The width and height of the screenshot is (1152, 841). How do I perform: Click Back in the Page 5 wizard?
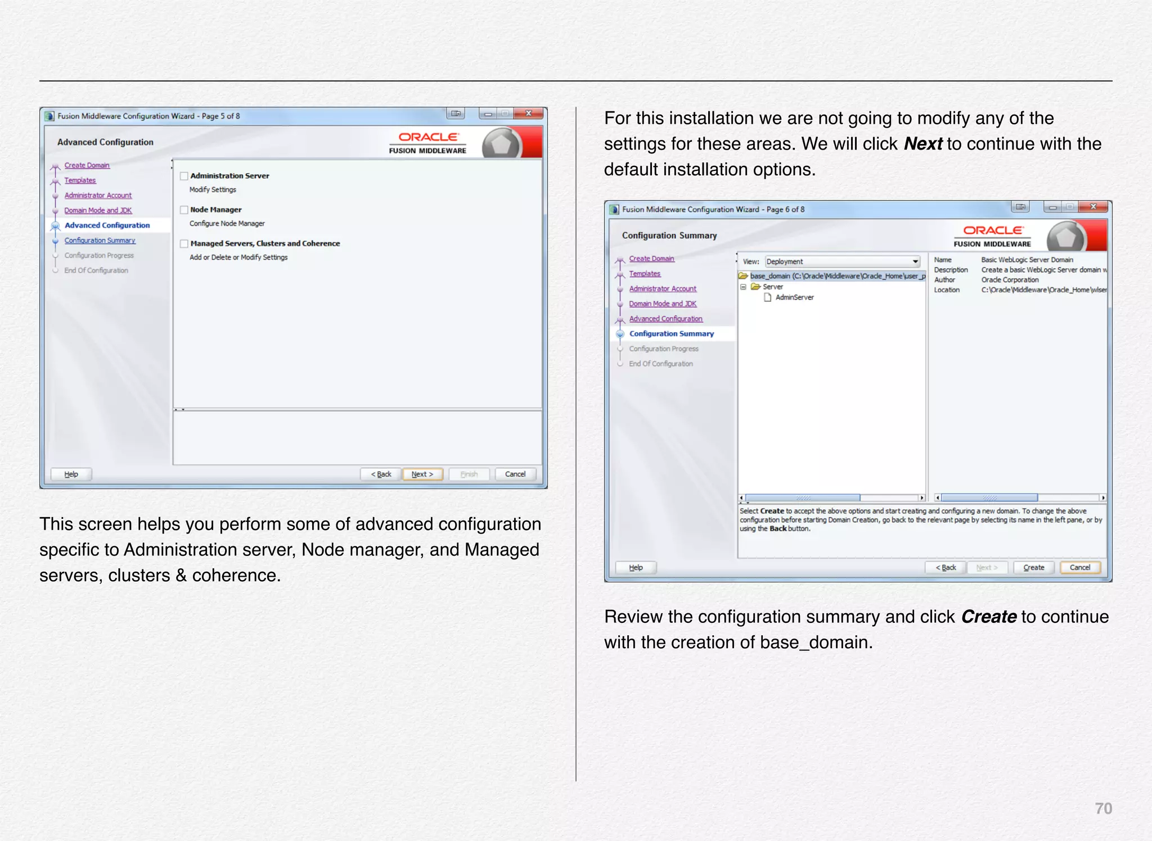(x=381, y=474)
